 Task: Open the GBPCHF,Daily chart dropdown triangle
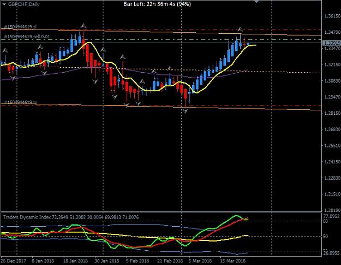tap(4, 4)
